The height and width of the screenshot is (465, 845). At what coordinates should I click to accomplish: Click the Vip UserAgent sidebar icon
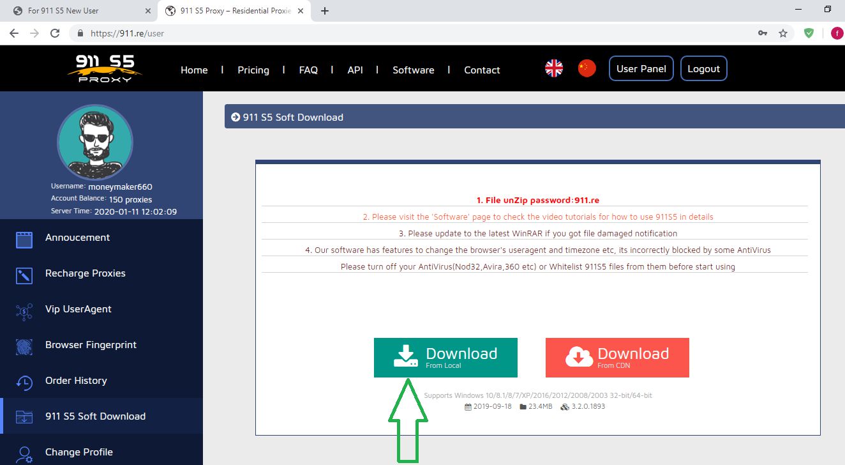tap(24, 311)
